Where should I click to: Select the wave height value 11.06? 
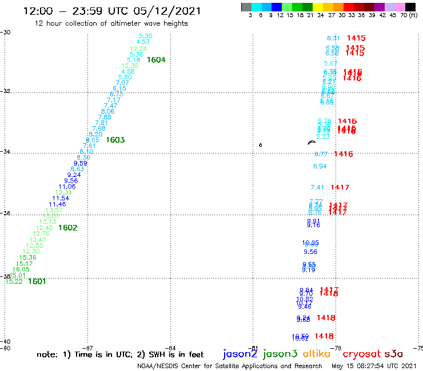tap(67, 187)
